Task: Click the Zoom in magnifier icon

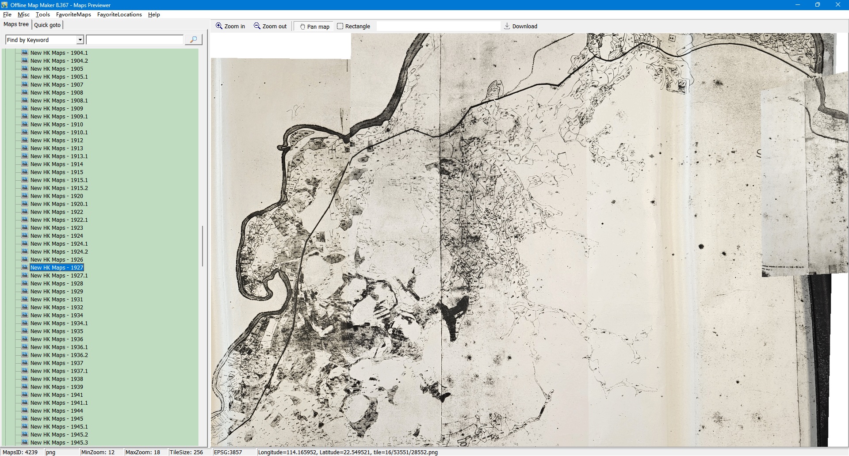Action: coord(219,26)
